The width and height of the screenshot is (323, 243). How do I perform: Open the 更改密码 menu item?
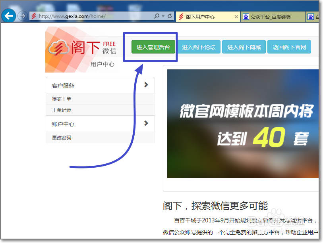tap(100, 138)
